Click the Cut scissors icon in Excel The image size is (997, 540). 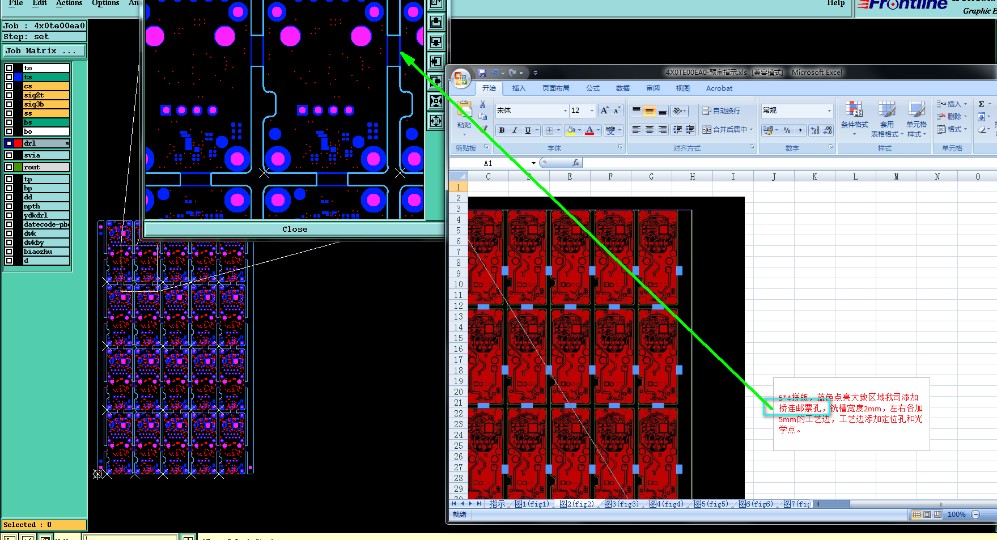(482, 105)
